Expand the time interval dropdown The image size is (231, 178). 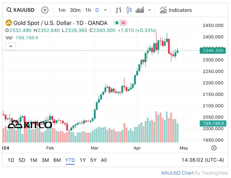pyautogui.click(x=105, y=10)
